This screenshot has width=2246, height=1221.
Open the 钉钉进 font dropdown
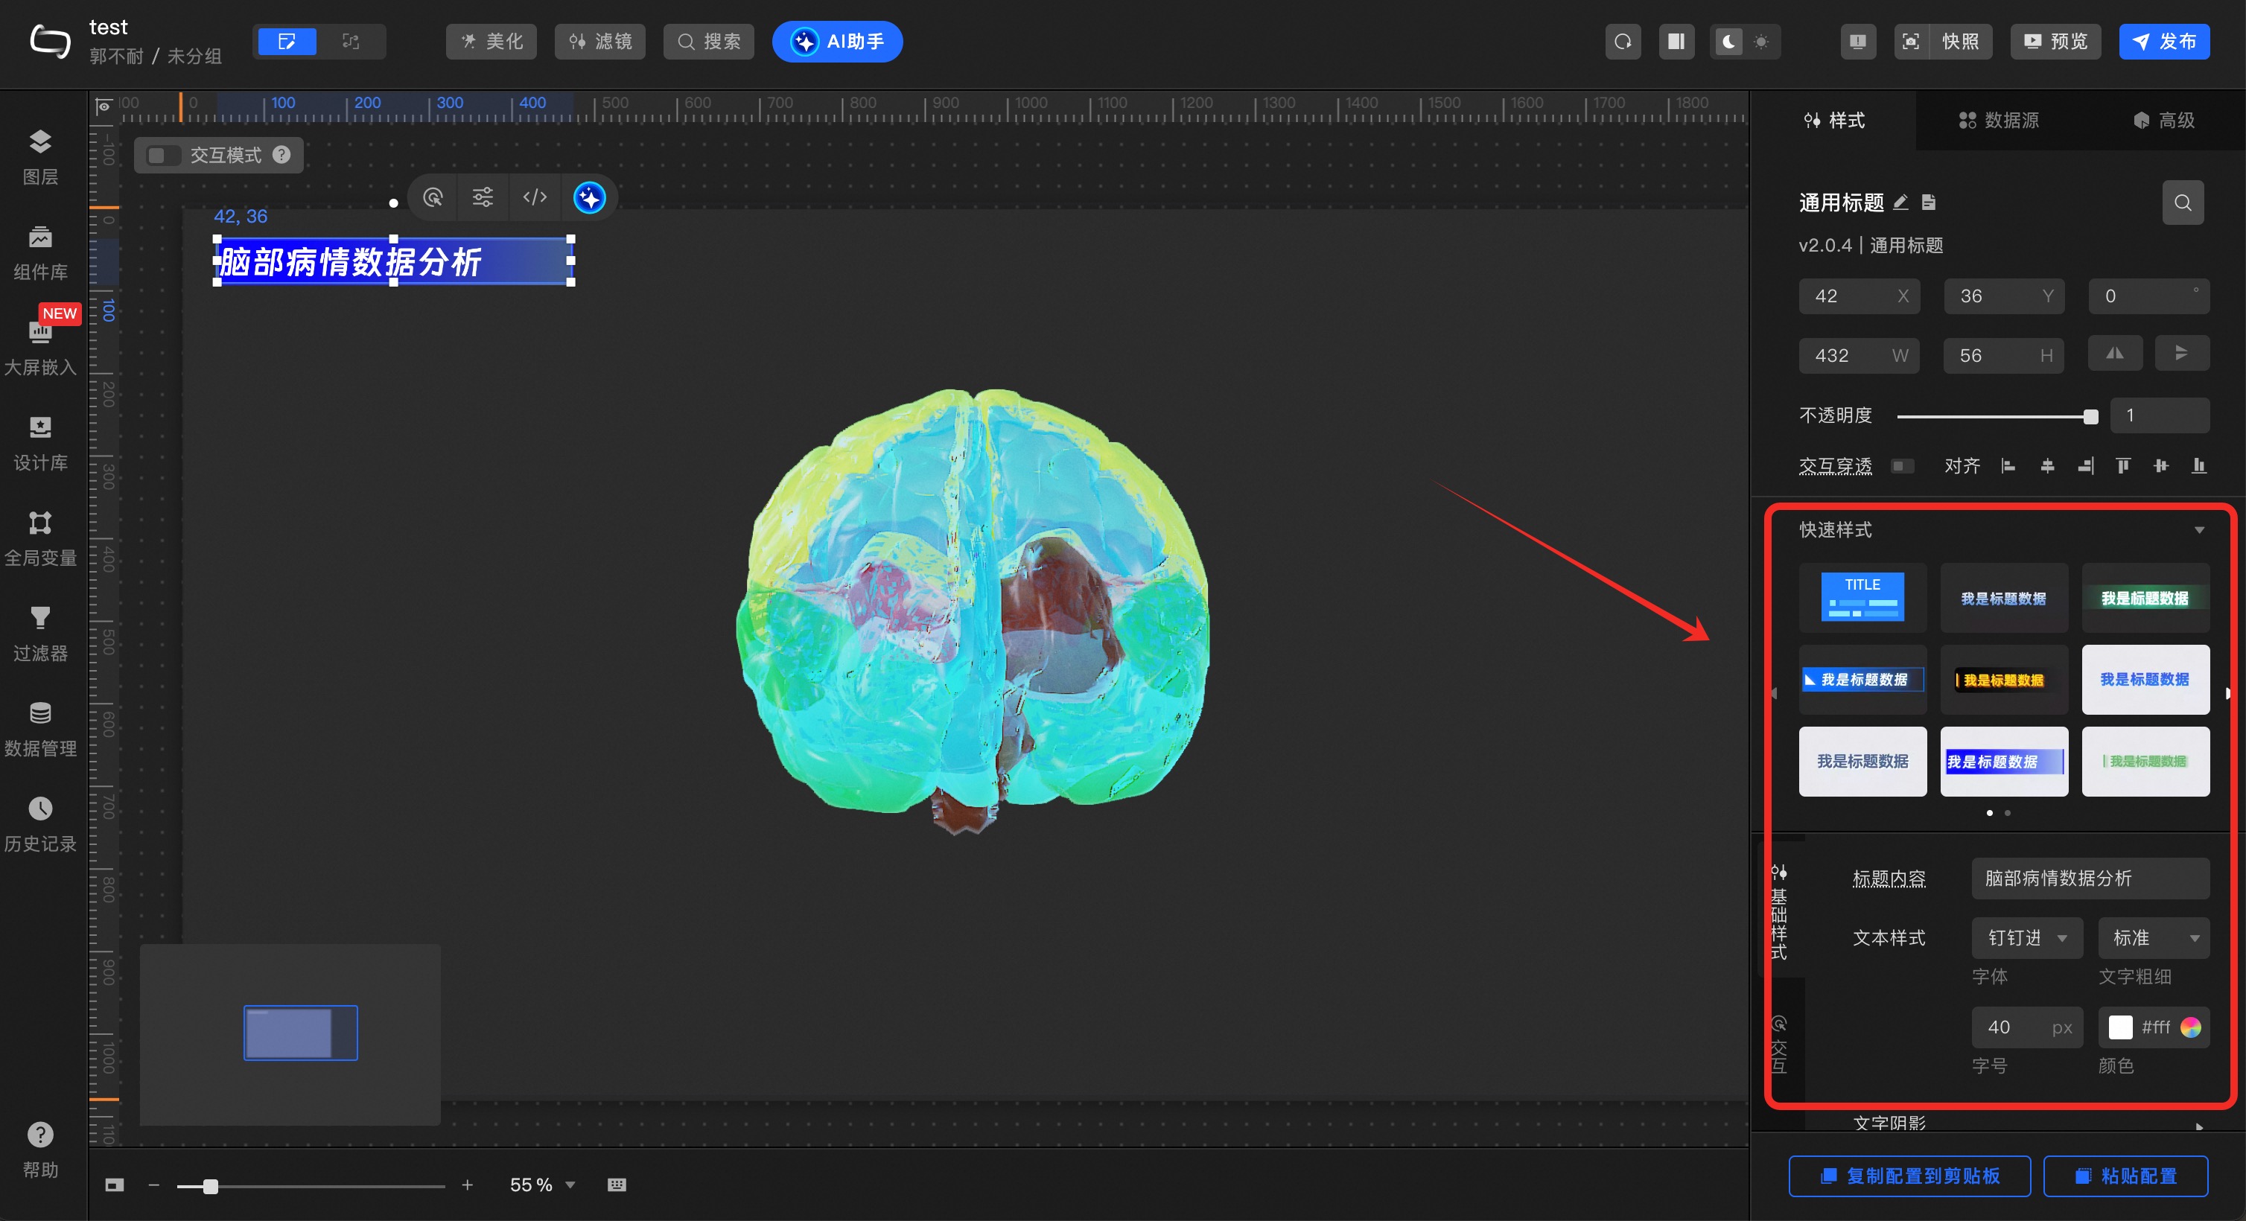coord(2026,938)
